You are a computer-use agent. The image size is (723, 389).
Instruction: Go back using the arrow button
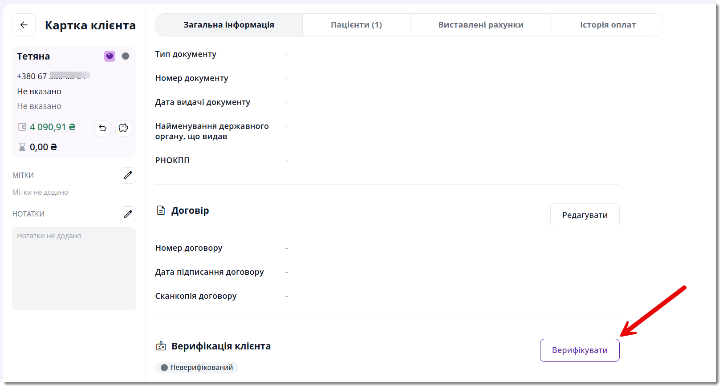[x=24, y=25]
